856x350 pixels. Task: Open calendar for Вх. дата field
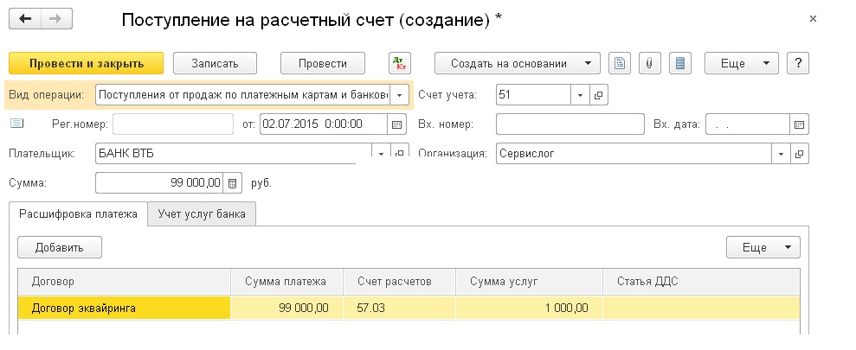click(x=799, y=124)
